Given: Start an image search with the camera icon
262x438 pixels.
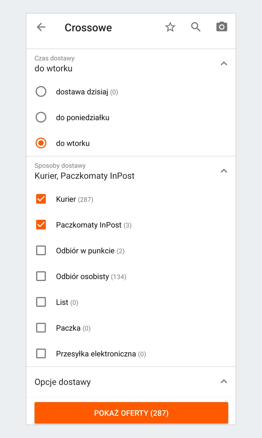Looking at the screenshot, I should coord(221,27).
